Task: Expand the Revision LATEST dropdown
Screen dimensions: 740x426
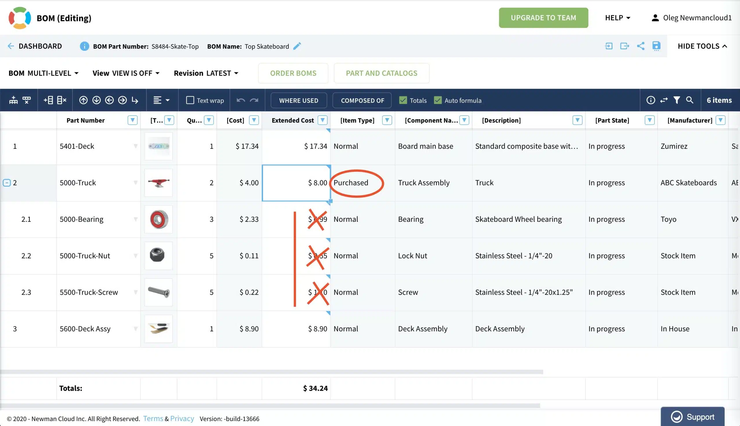Action: click(x=206, y=73)
